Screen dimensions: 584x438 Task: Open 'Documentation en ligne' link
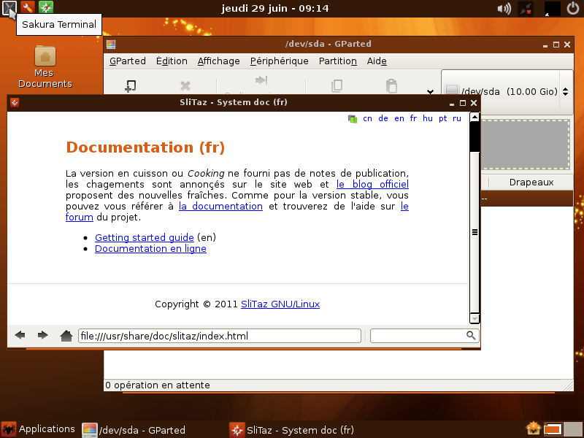[x=150, y=249]
